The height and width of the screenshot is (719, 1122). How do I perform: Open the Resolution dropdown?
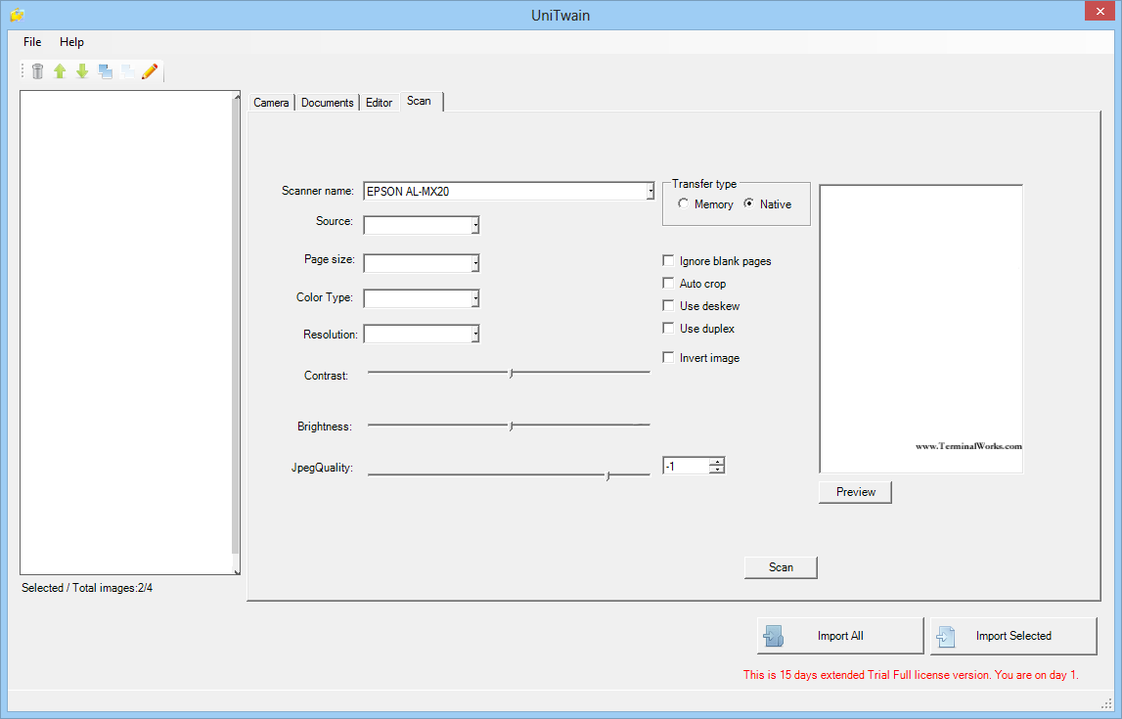pyautogui.click(x=475, y=335)
